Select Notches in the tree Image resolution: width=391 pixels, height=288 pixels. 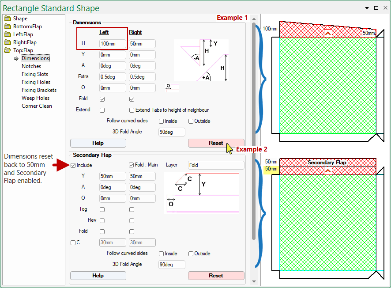pos(31,66)
